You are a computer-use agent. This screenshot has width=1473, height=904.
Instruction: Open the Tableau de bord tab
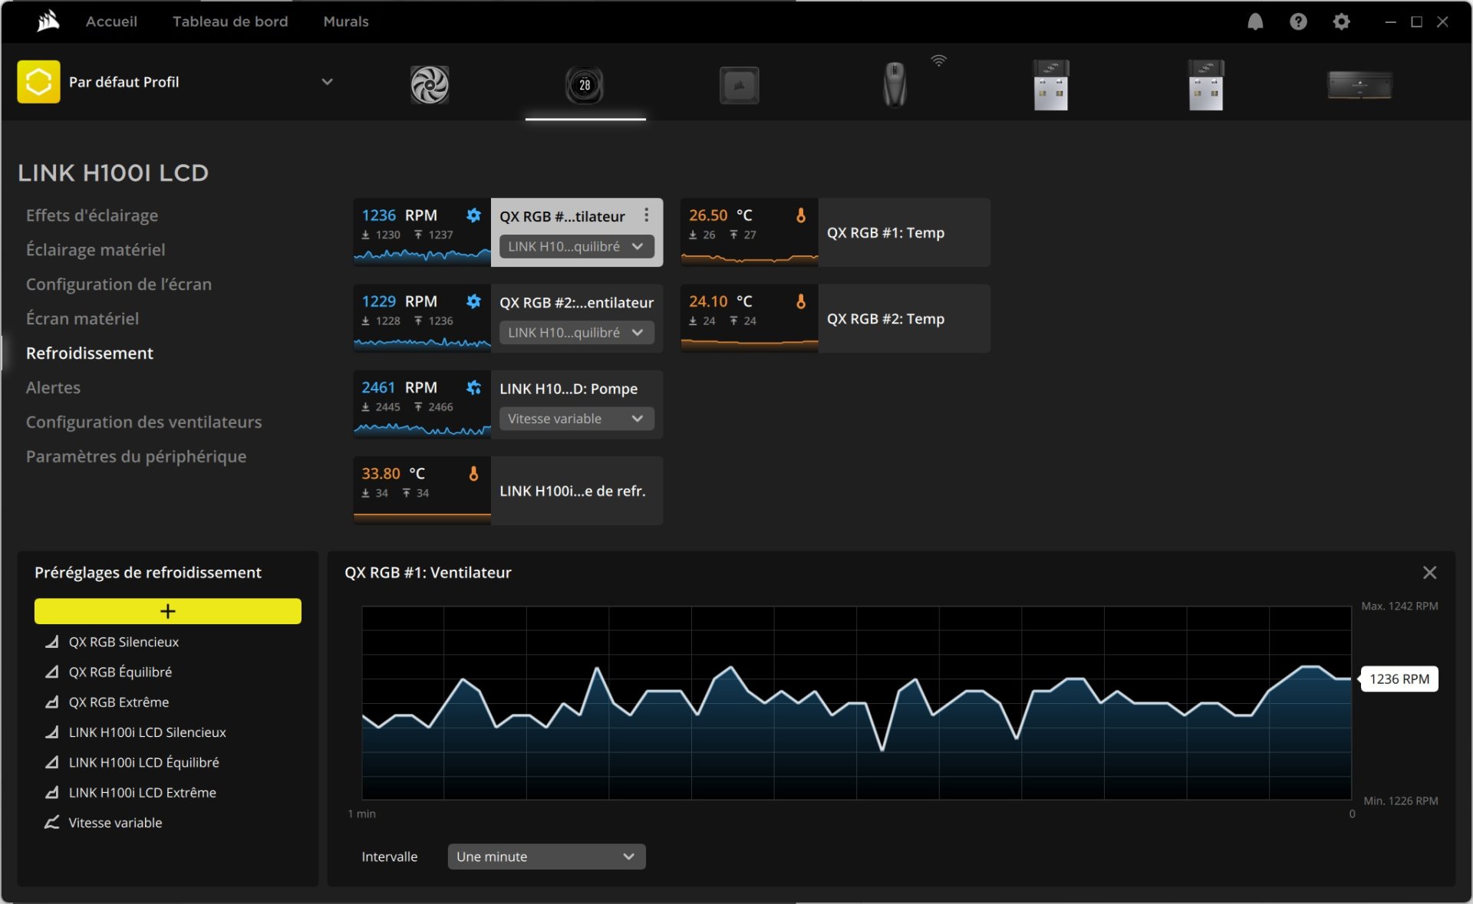(x=230, y=21)
